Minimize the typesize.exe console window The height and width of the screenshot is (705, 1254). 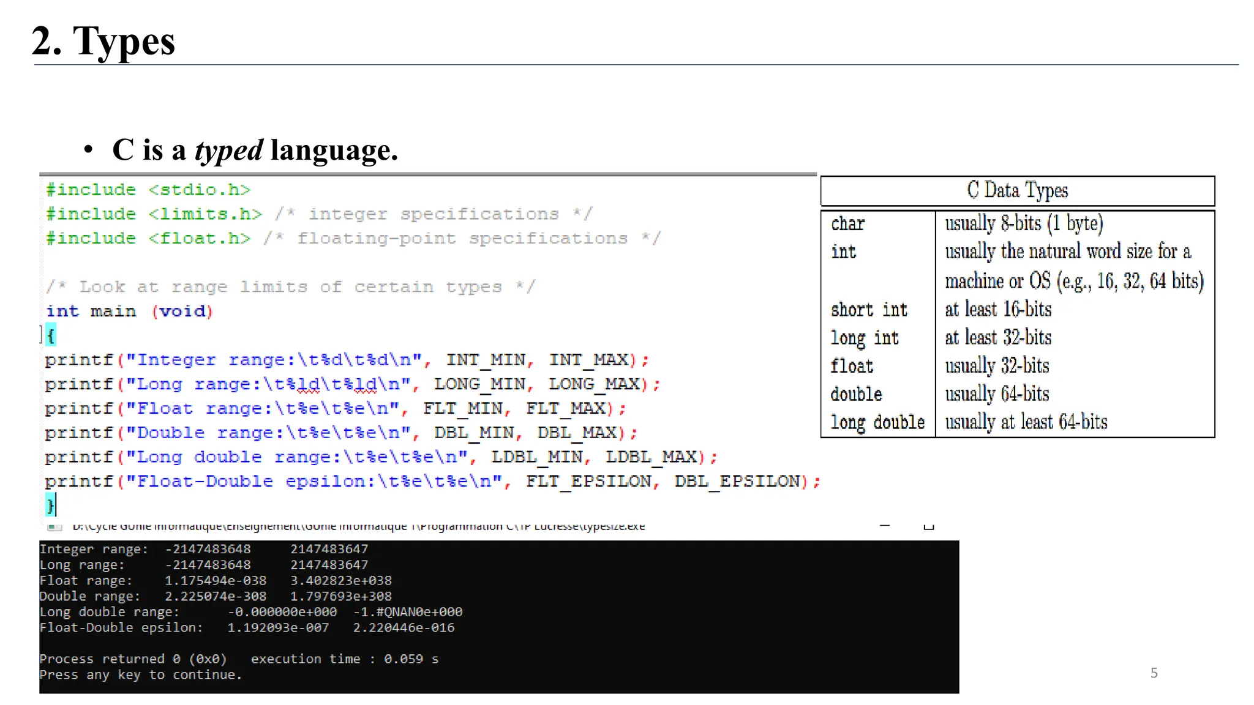coord(885,525)
